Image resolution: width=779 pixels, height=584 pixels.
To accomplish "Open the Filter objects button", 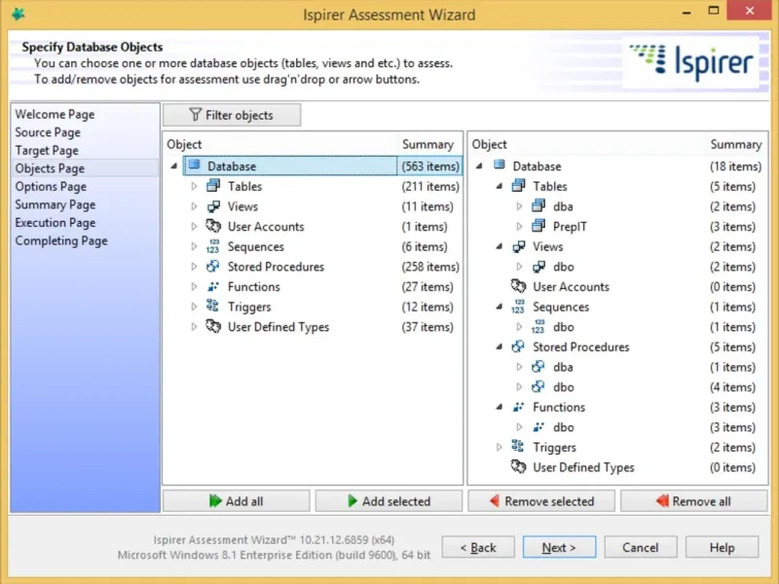I will 232,115.
